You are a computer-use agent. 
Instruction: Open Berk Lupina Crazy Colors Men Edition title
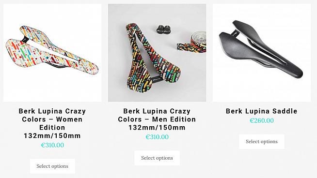157,119
